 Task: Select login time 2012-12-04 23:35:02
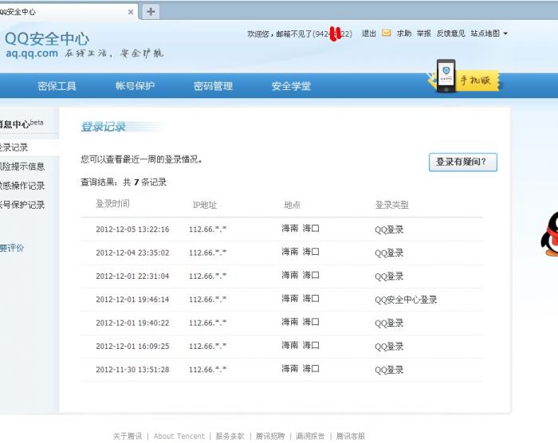pyautogui.click(x=132, y=253)
